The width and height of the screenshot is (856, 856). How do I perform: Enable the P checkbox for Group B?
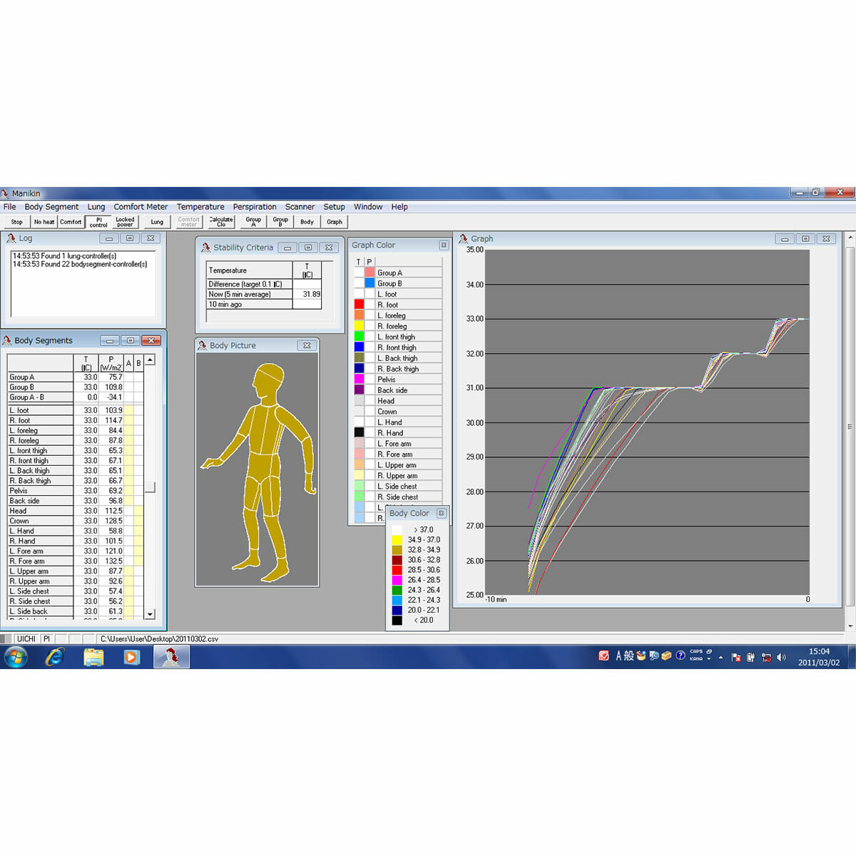pos(369,283)
